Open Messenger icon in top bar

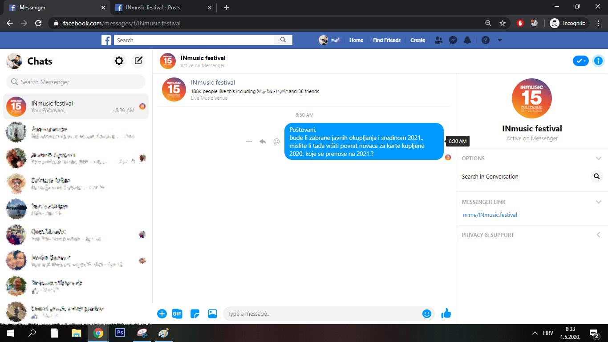click(x=453, y=40)
